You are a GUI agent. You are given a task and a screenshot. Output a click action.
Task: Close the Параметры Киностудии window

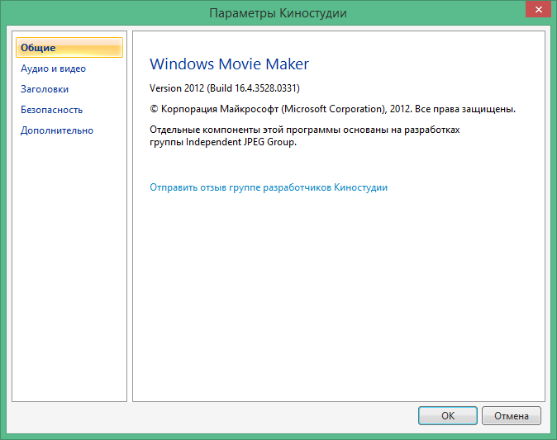pyautogui.click(x=538, y=9)
